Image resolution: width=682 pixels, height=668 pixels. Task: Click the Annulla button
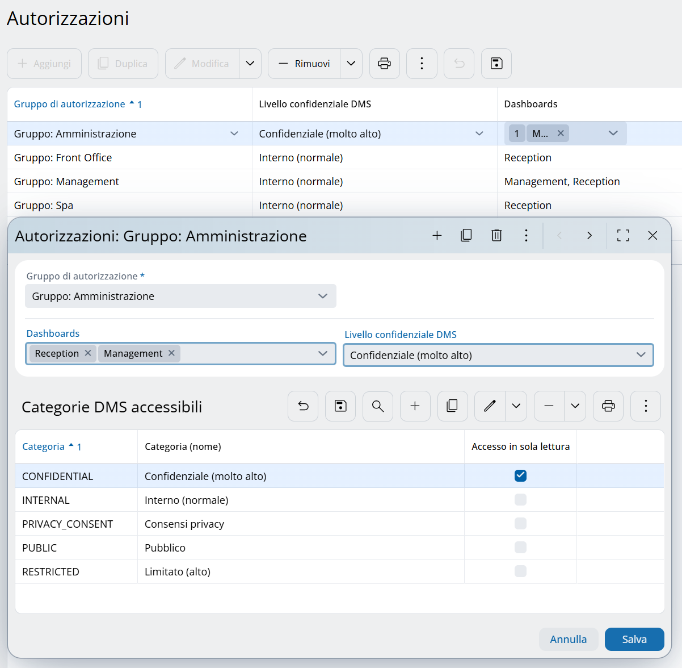pos(568,639)
